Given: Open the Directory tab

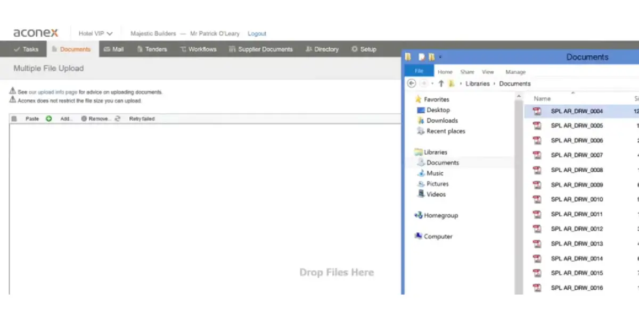Looking at the screenshot, I should click(322, 49).
